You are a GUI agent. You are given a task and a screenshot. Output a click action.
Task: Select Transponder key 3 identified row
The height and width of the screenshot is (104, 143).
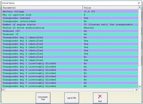click(x=70, y=44)
